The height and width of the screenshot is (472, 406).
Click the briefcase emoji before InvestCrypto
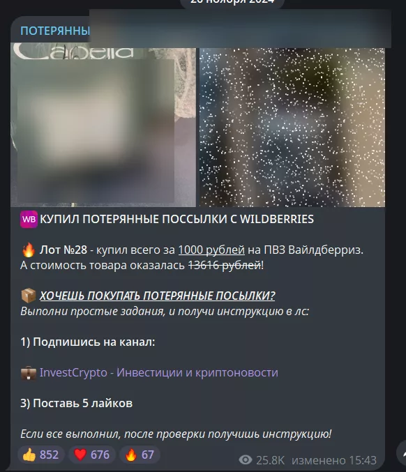point(29,373)
